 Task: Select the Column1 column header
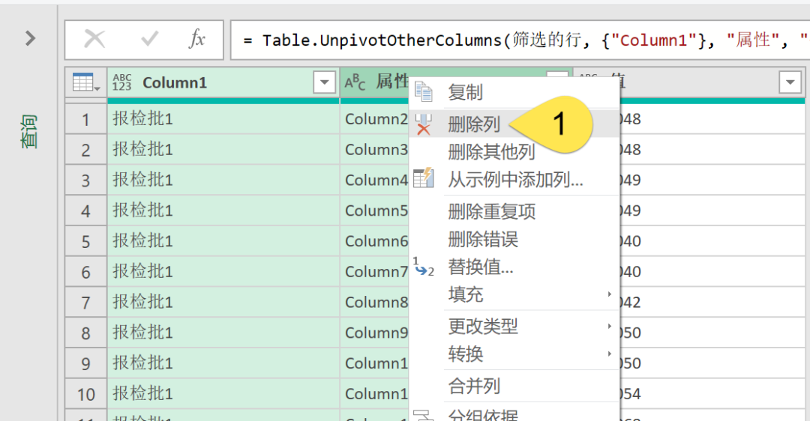click(x=223, y=82)
